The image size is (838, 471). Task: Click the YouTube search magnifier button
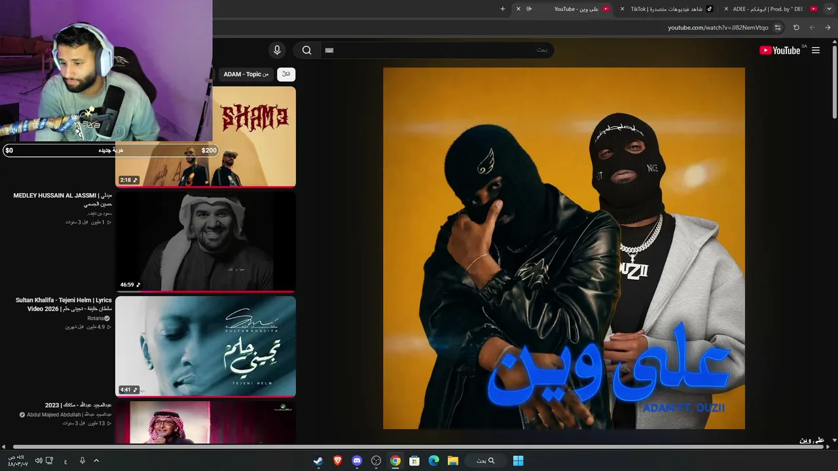coord(306,50)
